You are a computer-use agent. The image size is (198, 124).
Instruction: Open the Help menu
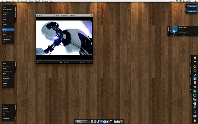pyautogui.click(x=51, y=1)
